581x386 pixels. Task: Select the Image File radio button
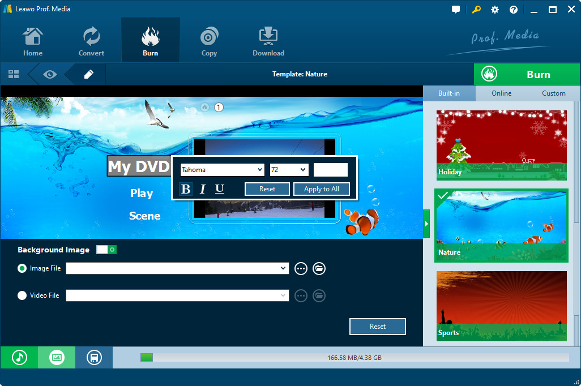click(22, 268)
